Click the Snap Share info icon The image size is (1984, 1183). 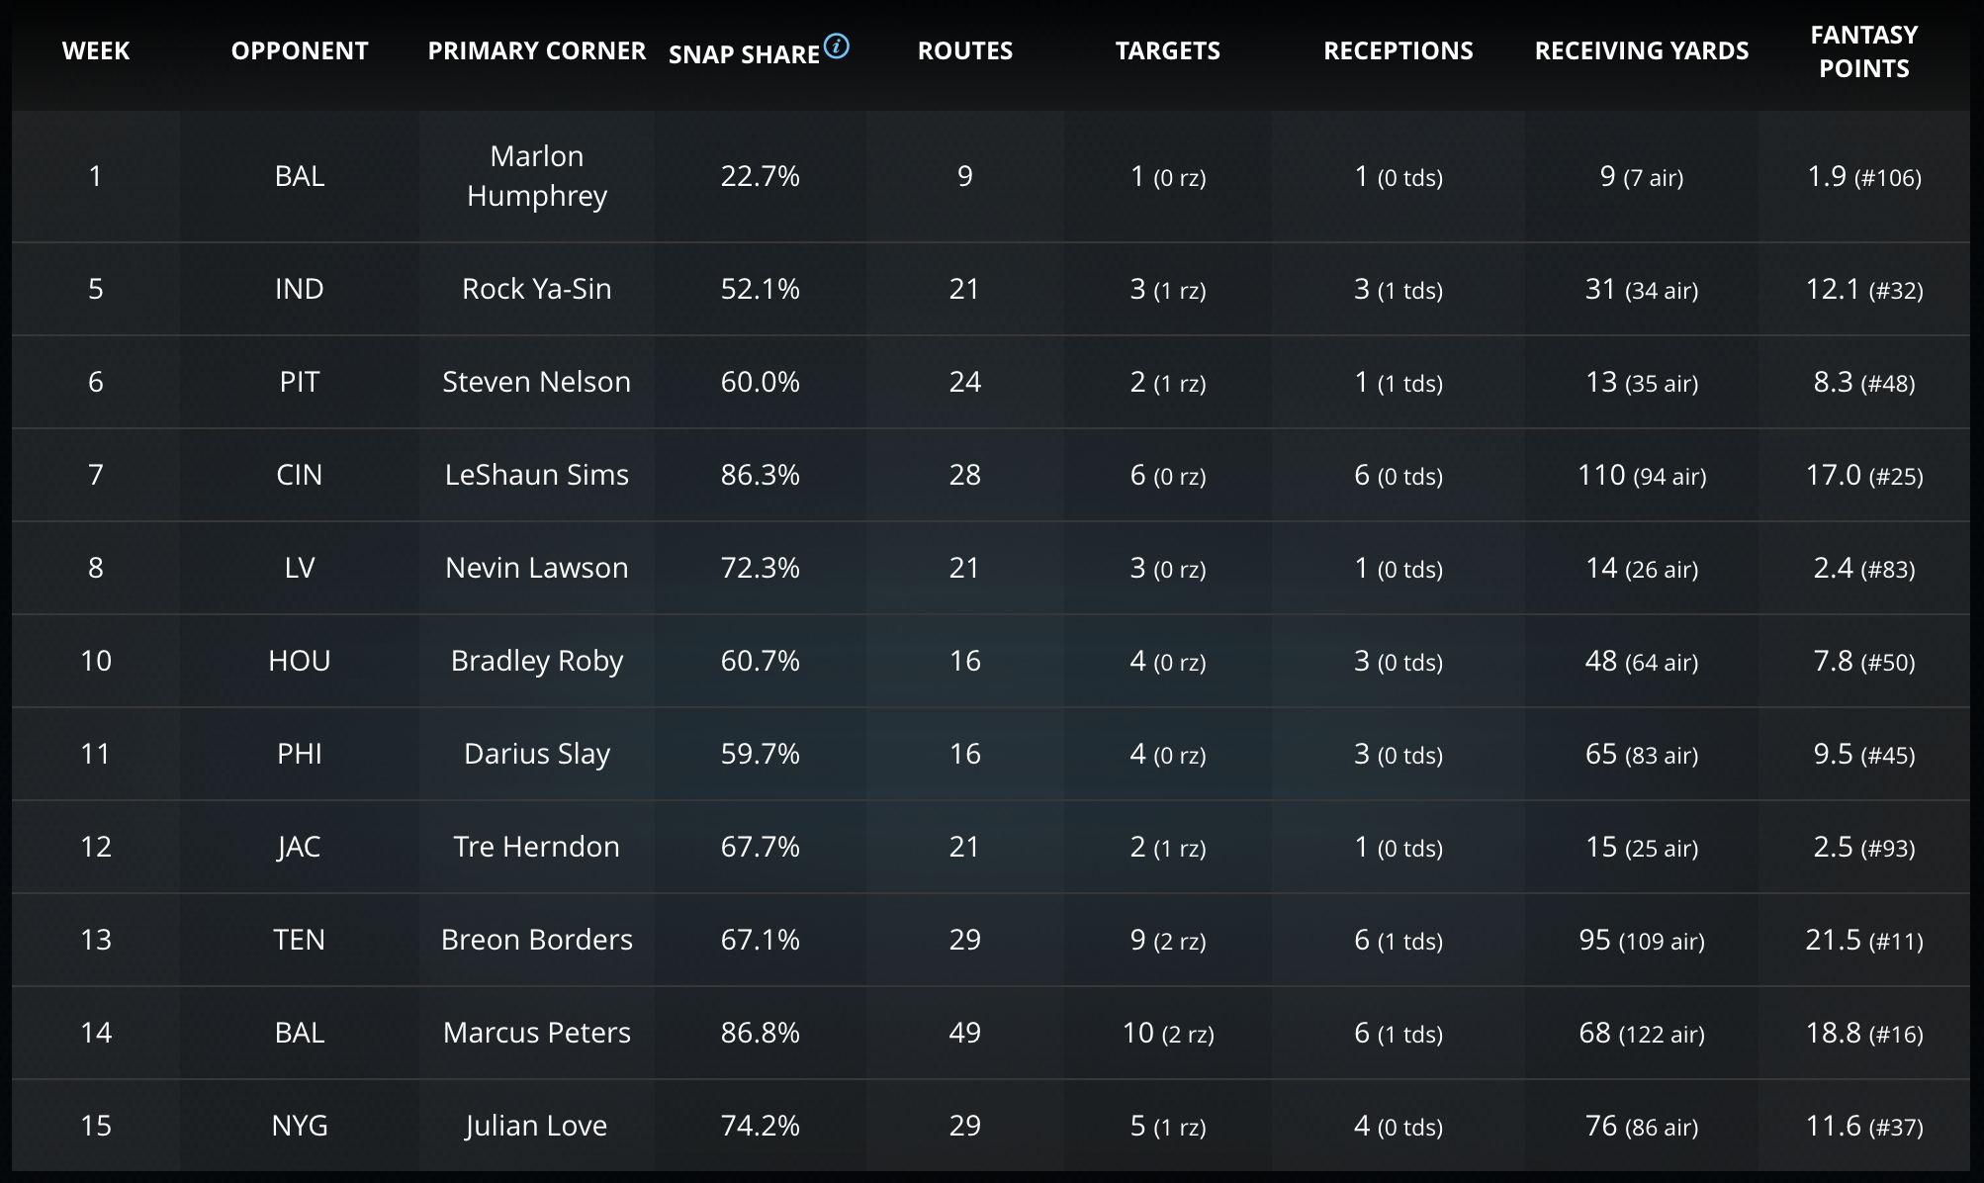tap(837, 45)
